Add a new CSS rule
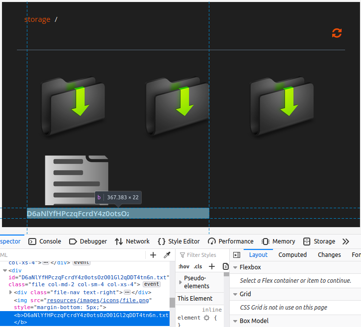 212,266
